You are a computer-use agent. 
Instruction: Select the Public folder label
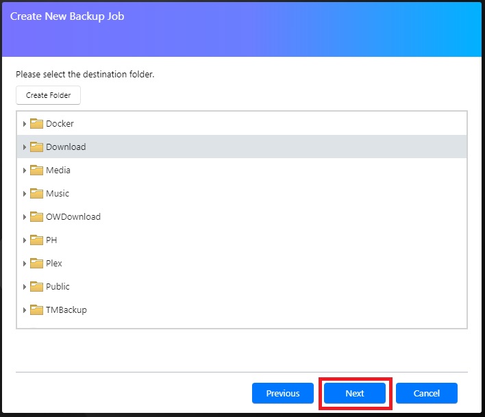click(58, 286)
